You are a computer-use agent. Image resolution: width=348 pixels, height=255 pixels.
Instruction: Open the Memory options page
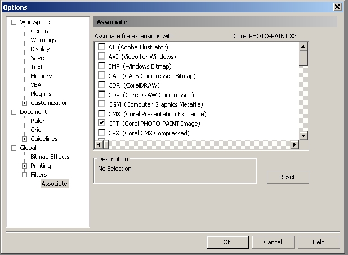coord(41,76)
